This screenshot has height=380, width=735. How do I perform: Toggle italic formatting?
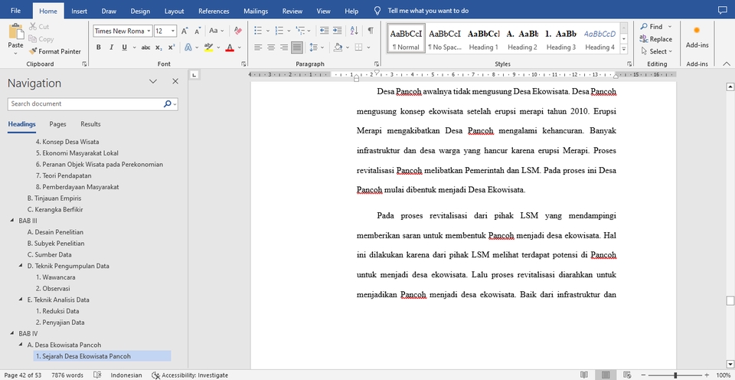[x=111, y=47]
